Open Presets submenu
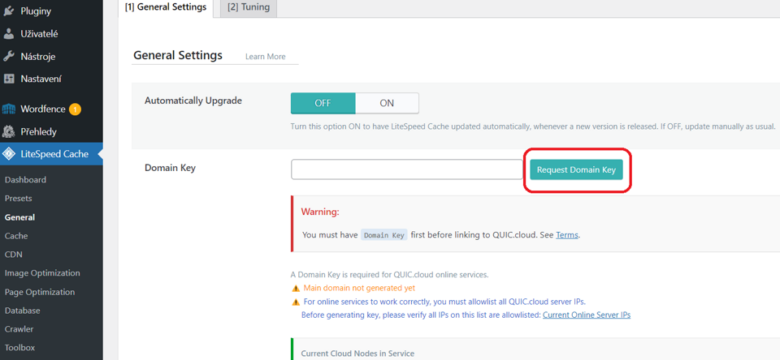 pyautogui.click(x=19, y=198)
